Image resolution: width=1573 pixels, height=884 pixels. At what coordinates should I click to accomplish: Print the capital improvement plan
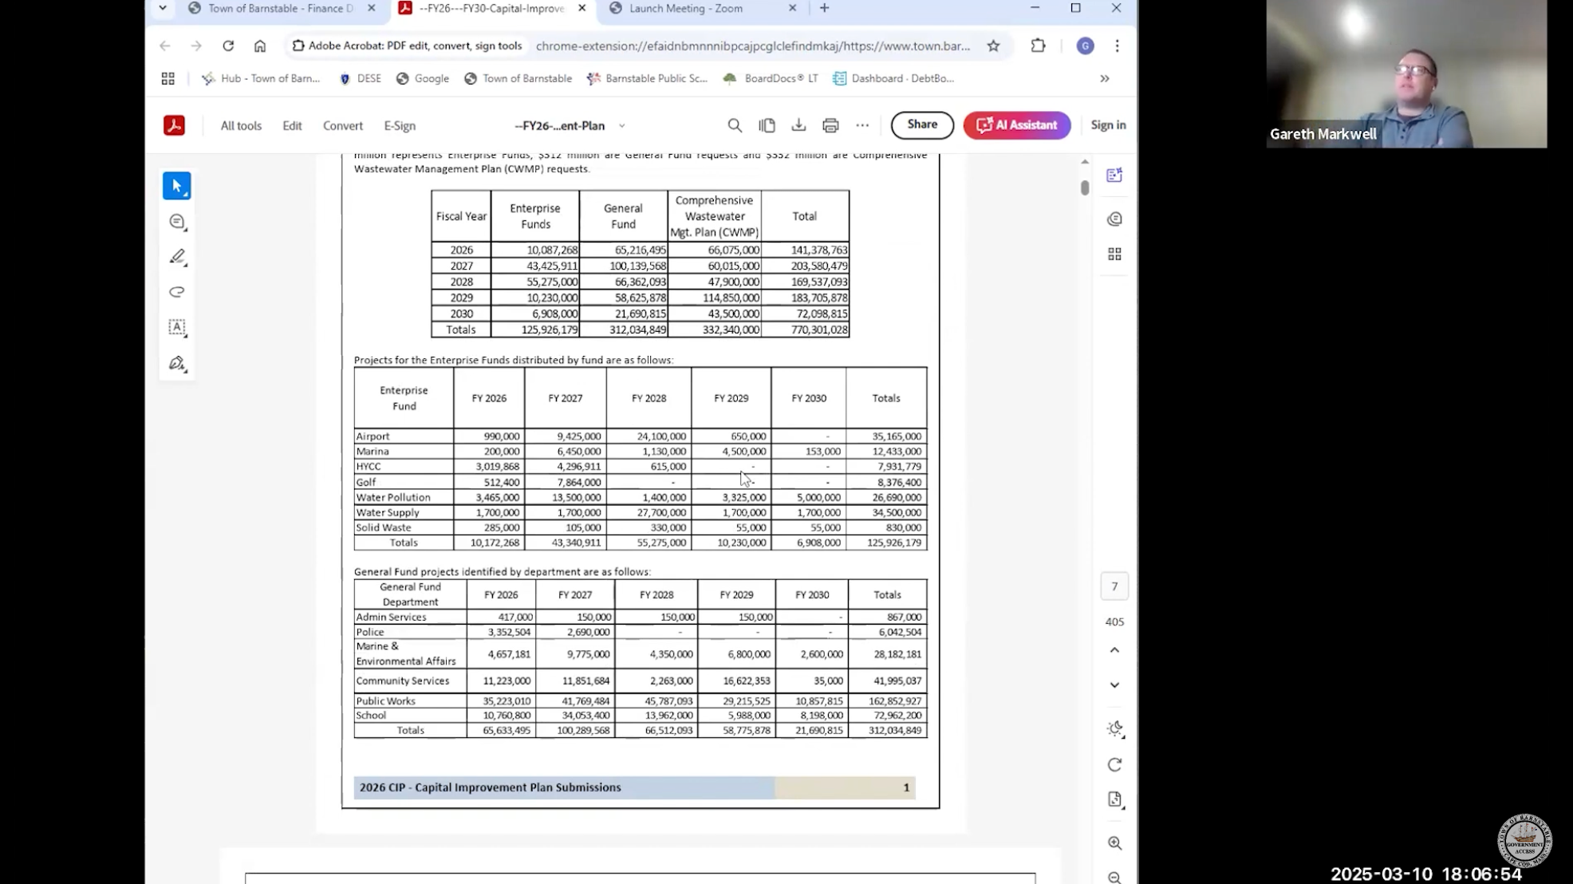click(830, 125)
